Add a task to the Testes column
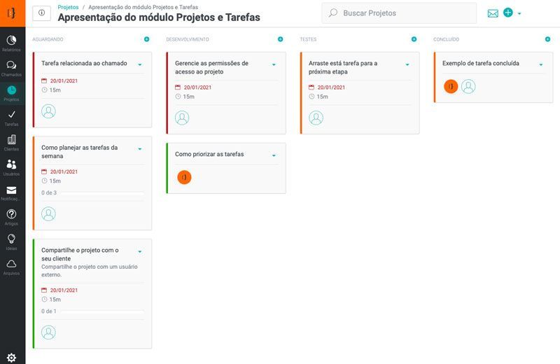The height and width of the screenshot is (364, 560). (414, 39)
